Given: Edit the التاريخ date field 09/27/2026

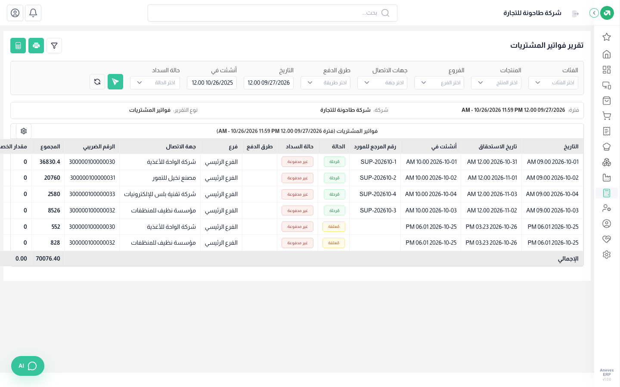Looking at the screenshot, I should (269, 83).
